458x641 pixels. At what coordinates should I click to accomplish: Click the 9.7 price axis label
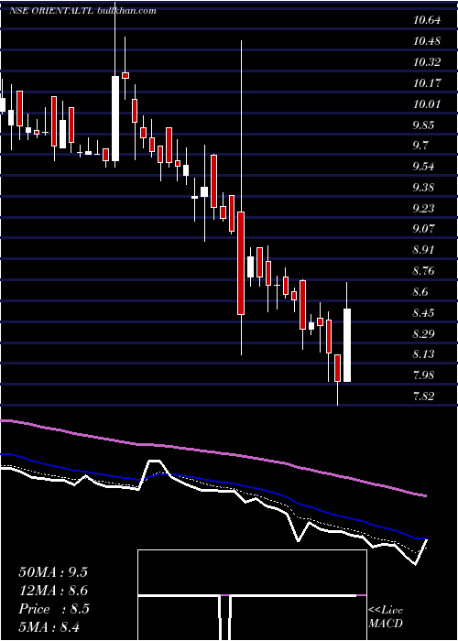(x=420, y=146)
